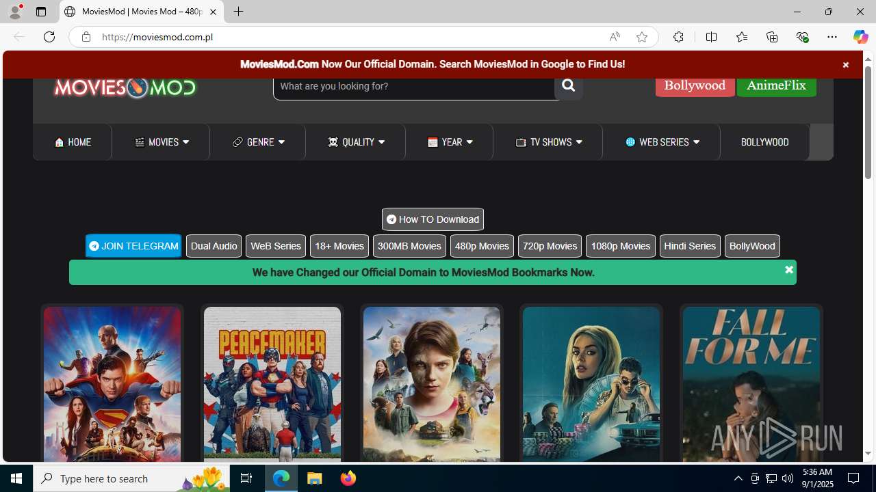Show hidden system tray icons
This screenshot has width=876, height=492.
point(738,478)
